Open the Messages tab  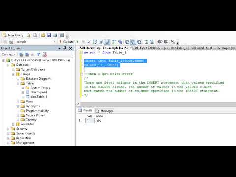pos(104,111)
